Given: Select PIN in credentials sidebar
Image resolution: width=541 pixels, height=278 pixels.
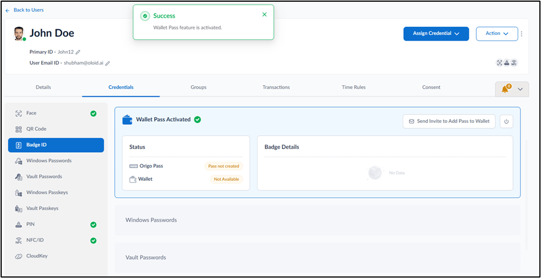Looking at the screenshot, I should tap(56, 224).
